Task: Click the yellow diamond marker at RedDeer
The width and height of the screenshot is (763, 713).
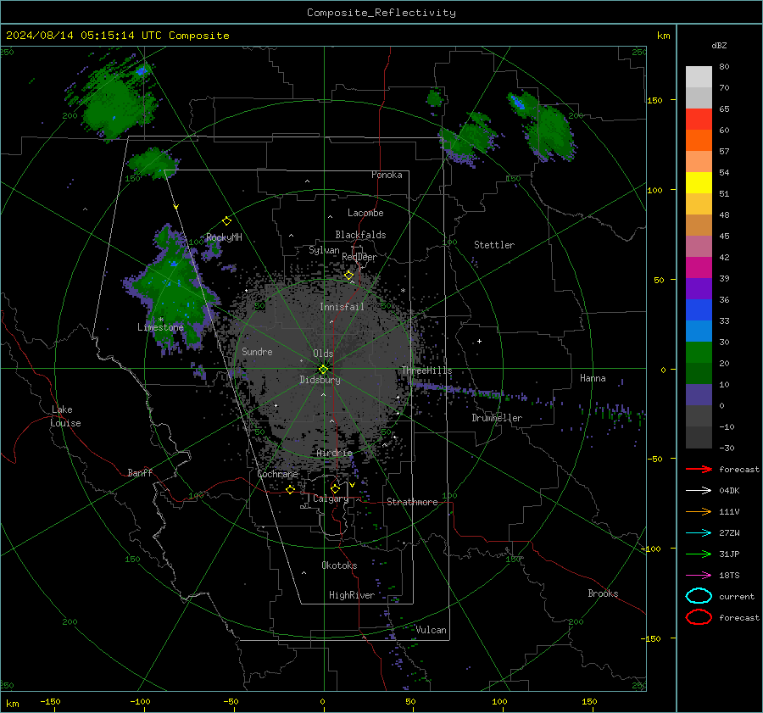Action: [x=349, y=276]
